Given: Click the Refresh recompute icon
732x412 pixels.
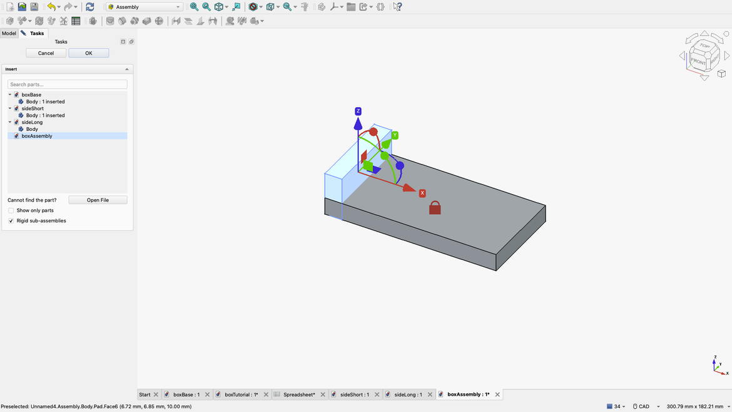Looking at the screenshot, I should click(90, 7).
